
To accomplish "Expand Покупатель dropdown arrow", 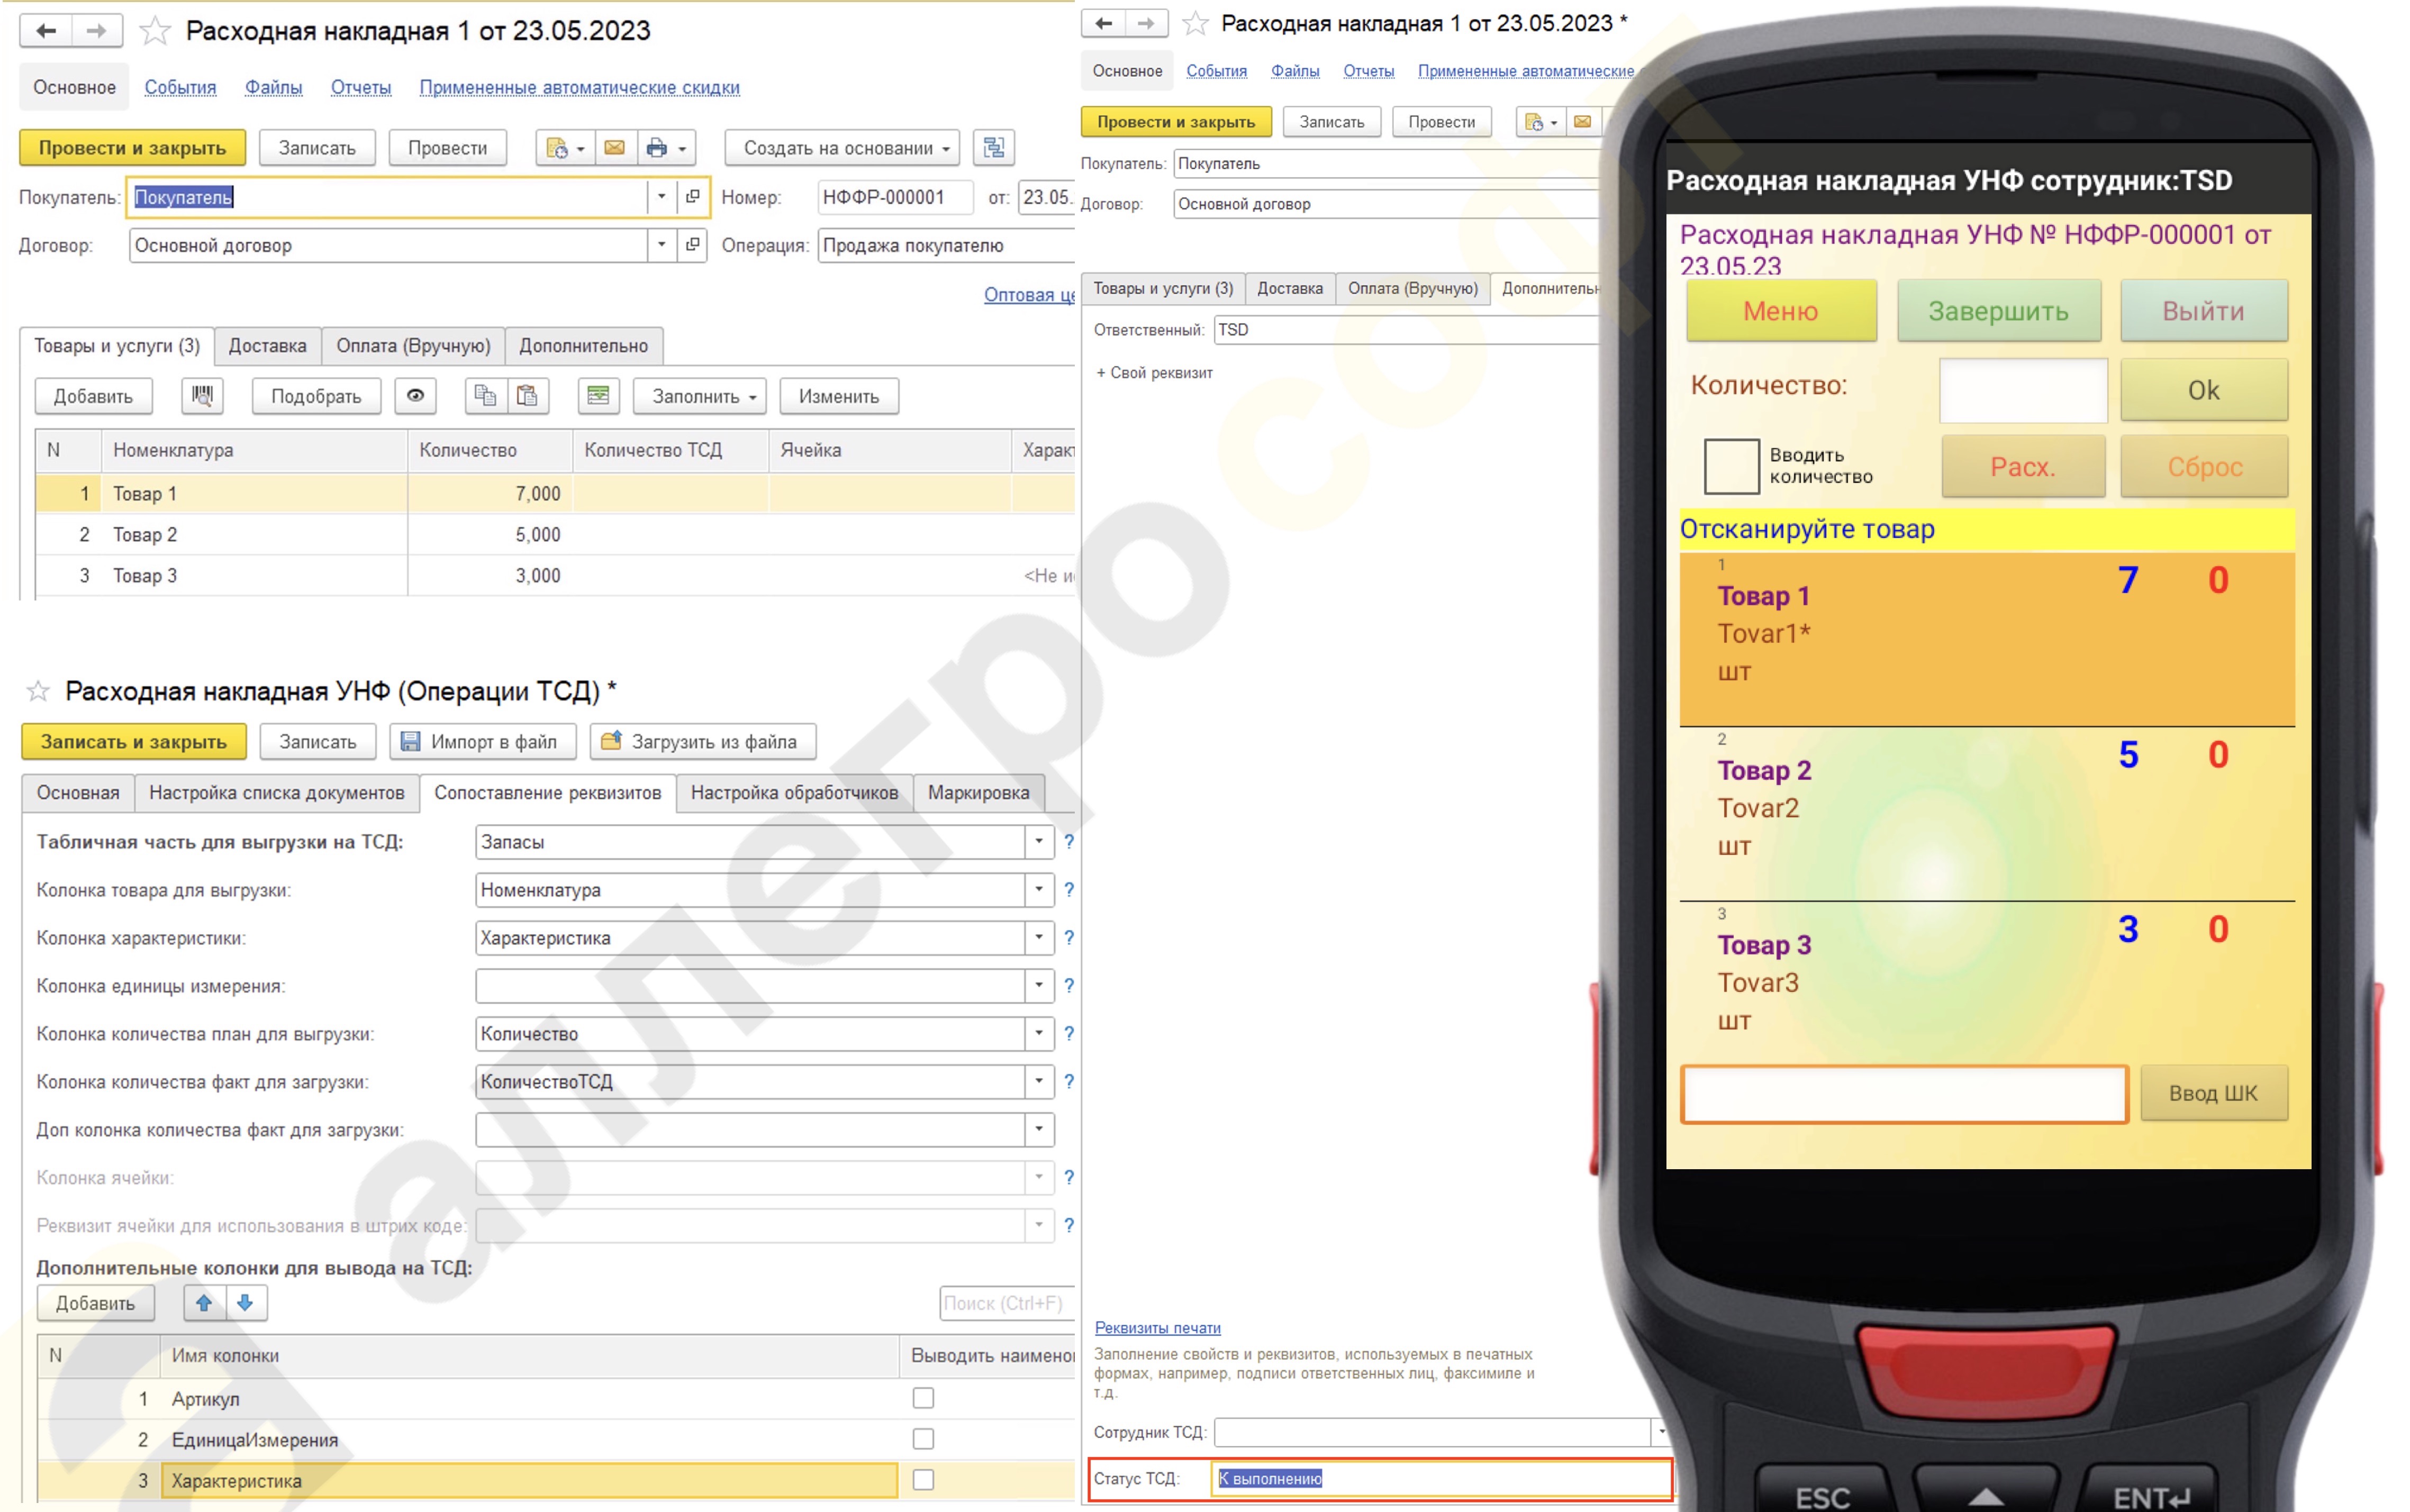I will pyautogui.click(x=661, y=197).
